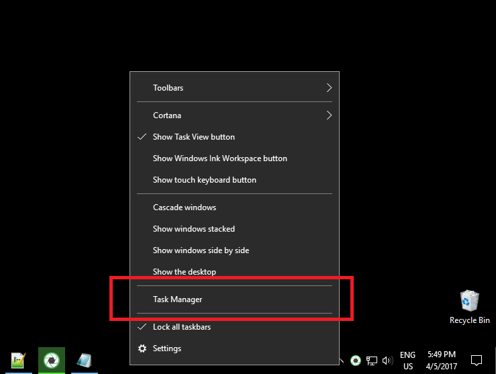Open the Notepad++ taskbar icon
496x374 pixels.
click(x=19, y=361)
